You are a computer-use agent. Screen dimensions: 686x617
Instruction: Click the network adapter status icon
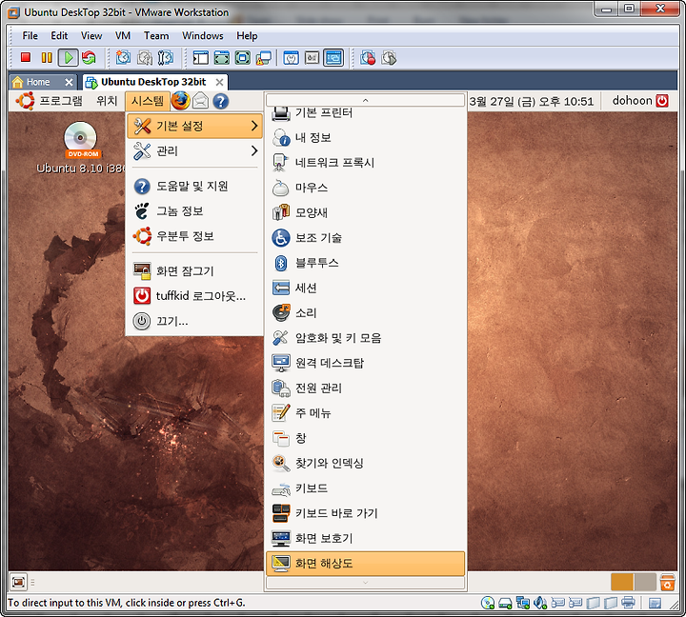[x=523, y=603]
